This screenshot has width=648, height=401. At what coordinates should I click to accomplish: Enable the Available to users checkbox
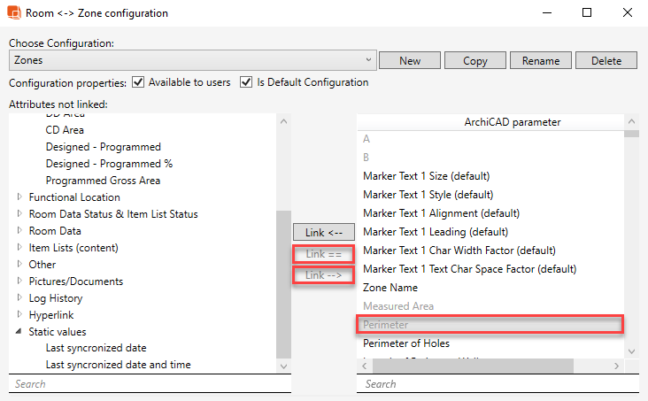(138, 82)
